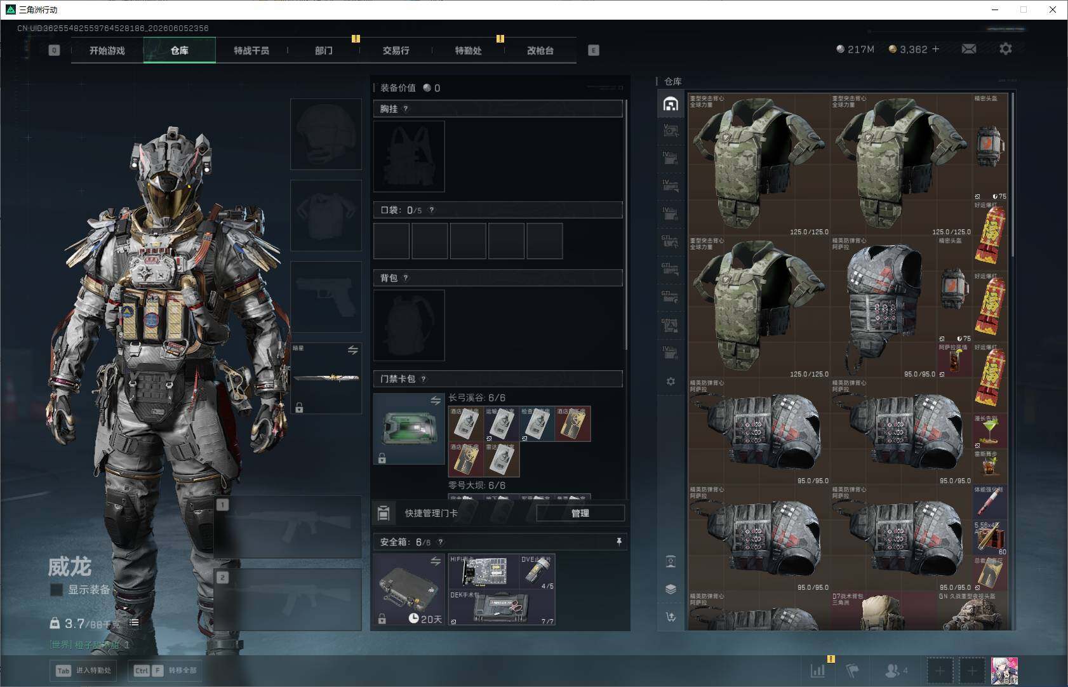Select the empty pistol slot
Image resolution: width=1068 pixels, height=687 pixels.
coord(326,297)
